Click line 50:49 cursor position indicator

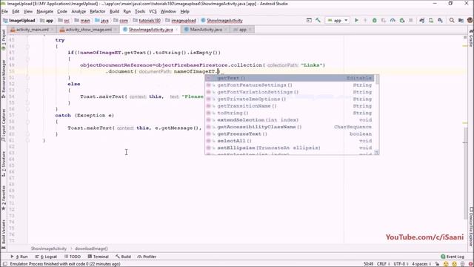368,264
